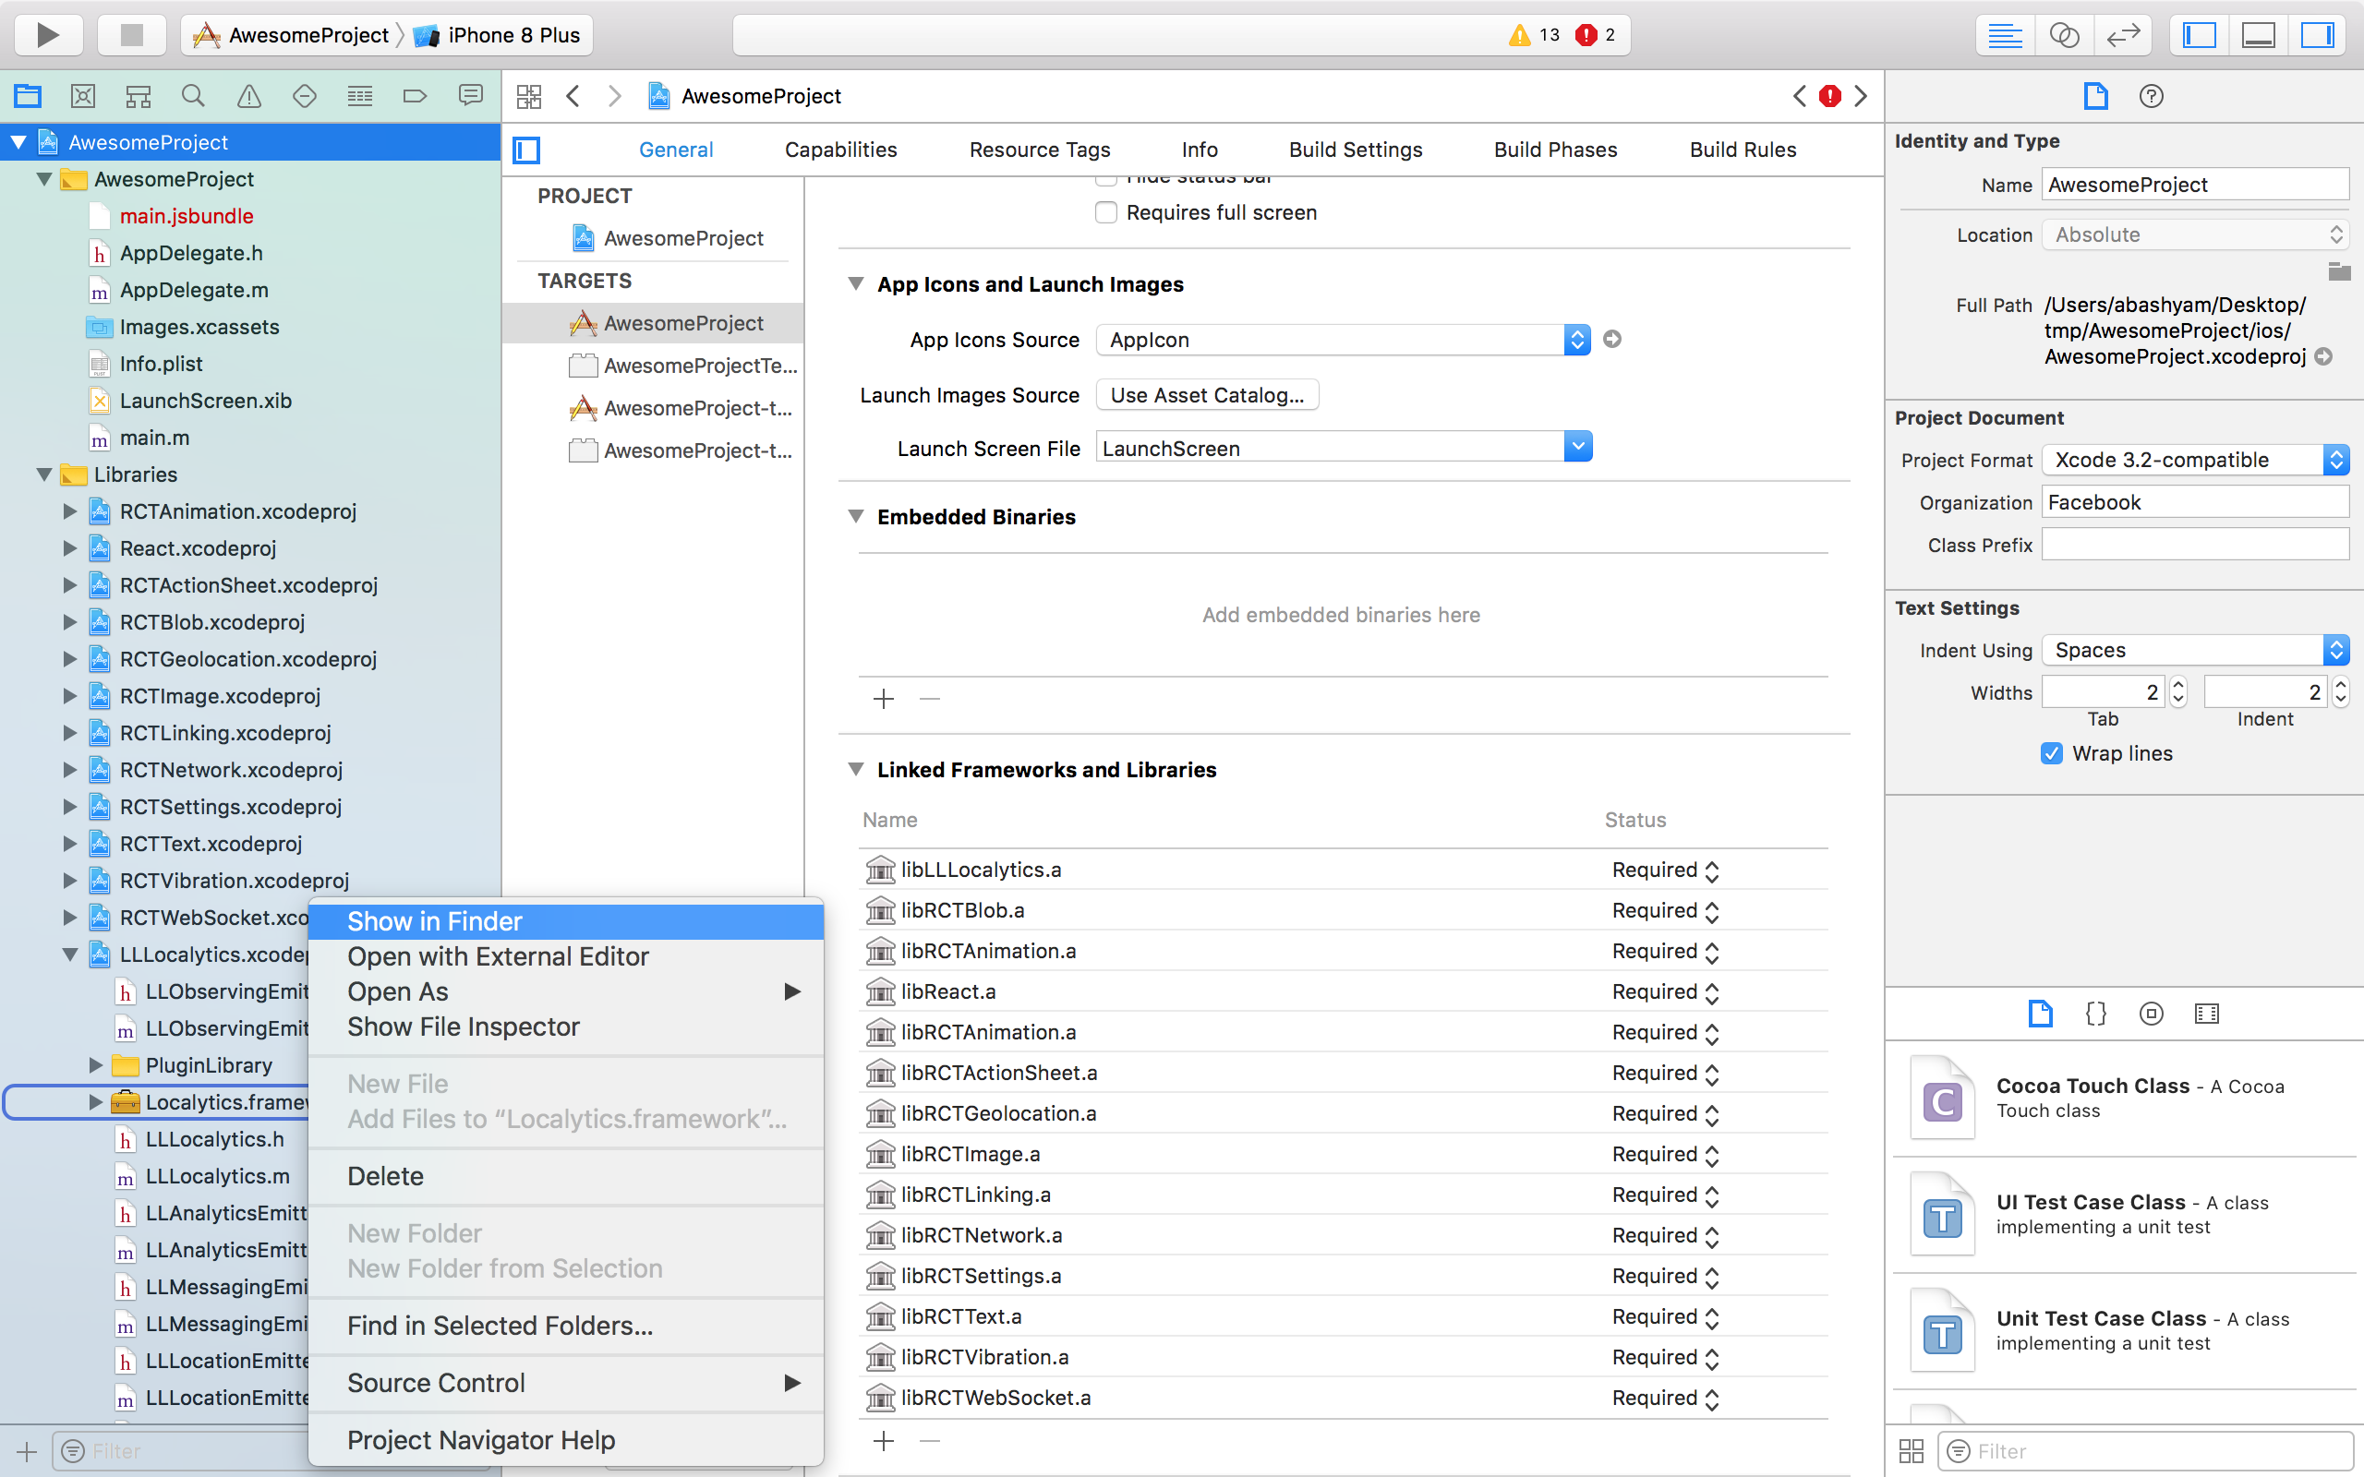Jump to the previous issue arrow
The image size is (2364, 1477).
(x=1800, y=96)
